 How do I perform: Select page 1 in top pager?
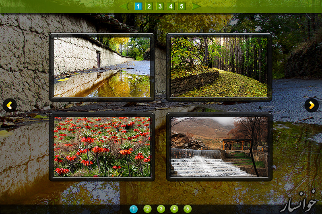(x=138, y=6)
